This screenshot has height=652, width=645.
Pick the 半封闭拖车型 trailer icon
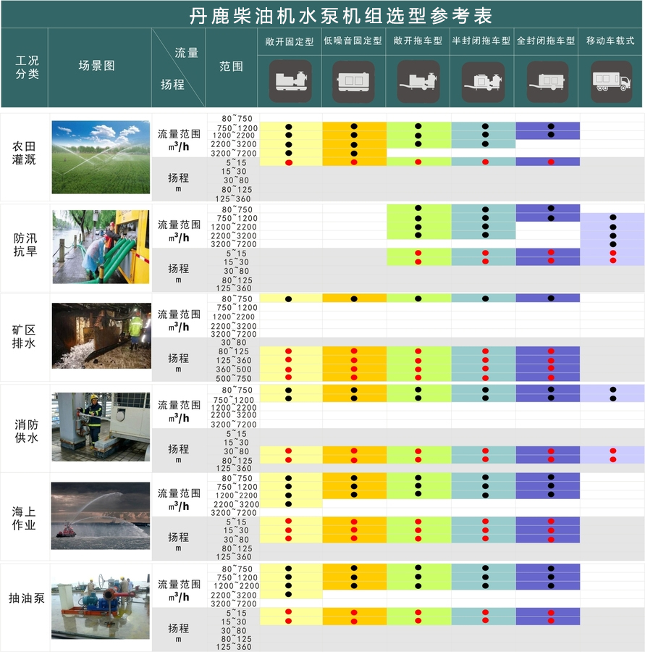pyautogui.click(x=483, y=82)
